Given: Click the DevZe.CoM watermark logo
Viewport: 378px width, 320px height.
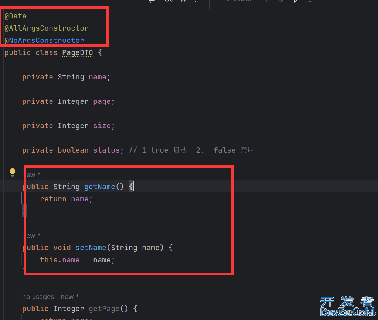Looking at the screenshot, I should [347, 307].
